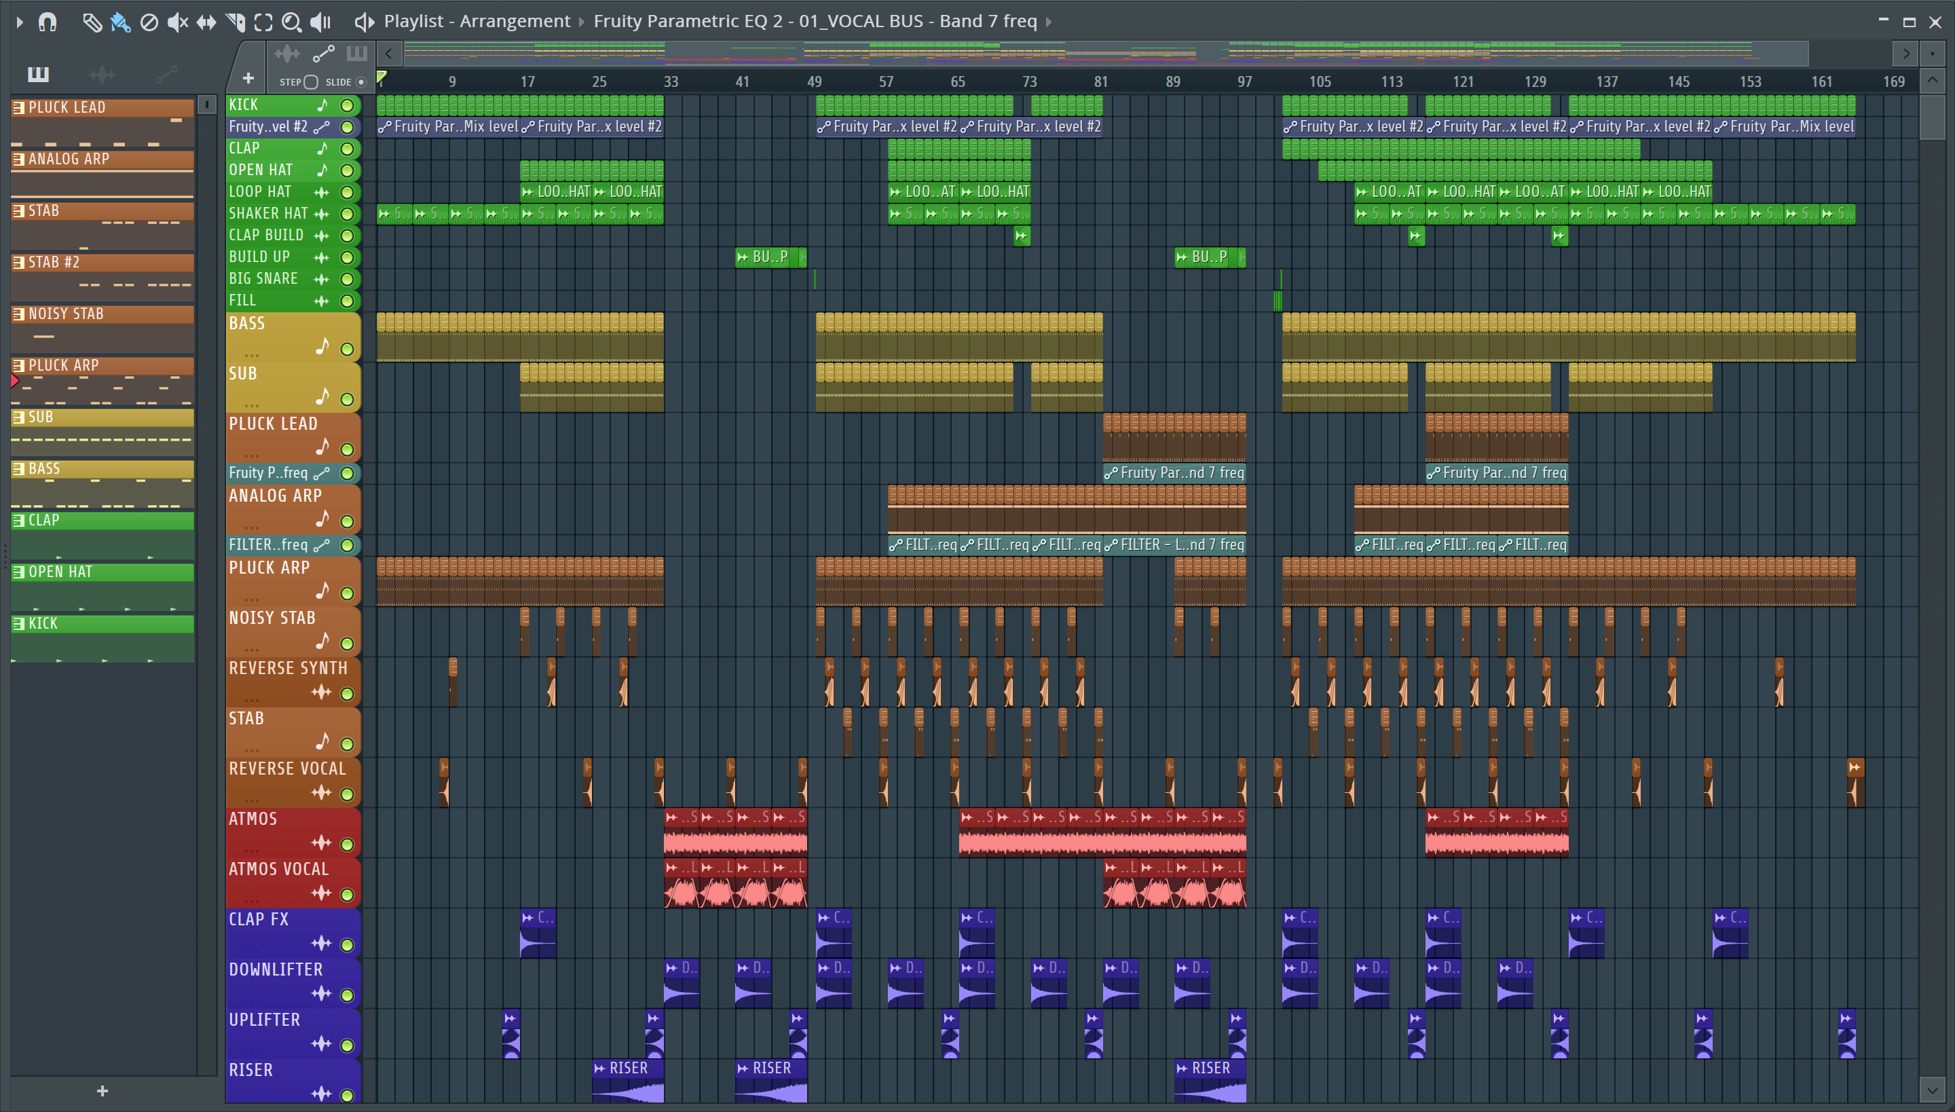This screenshot has width=1955, height=1112.
Task: Select the first RISER clip near bar 25
Action: pos(628,1081)
